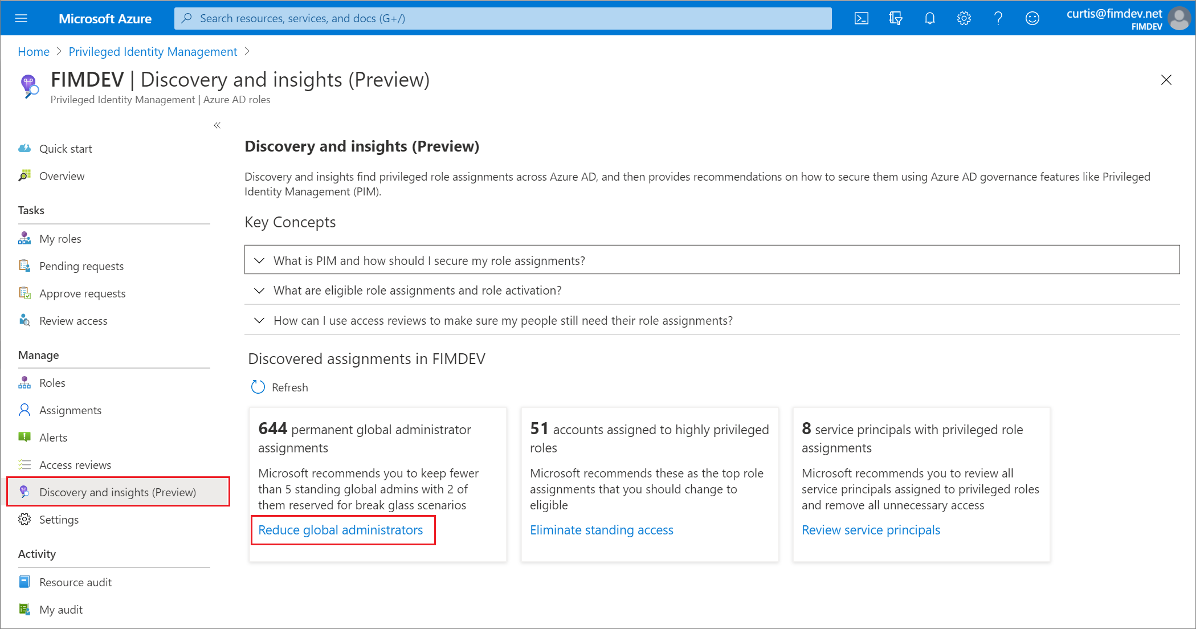The image size is (1196, 629).
Task: Click the collapse sidebar chevron button
Action: 218,125
